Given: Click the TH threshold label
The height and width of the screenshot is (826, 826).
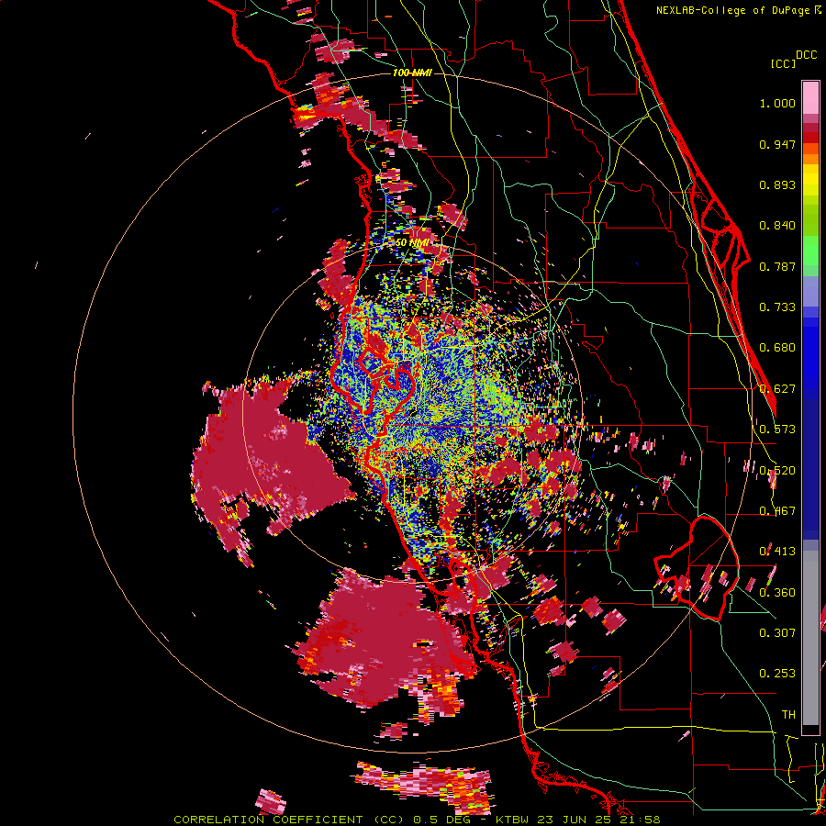Looking at the screenshot, I should 788,715.
